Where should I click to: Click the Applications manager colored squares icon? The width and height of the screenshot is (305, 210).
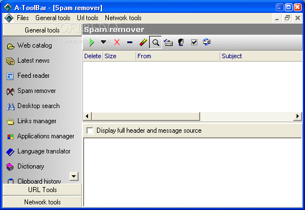point(10,137)
